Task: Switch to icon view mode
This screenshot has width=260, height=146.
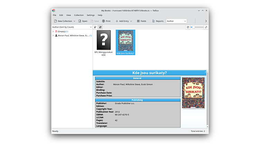Action: [100, 27]
